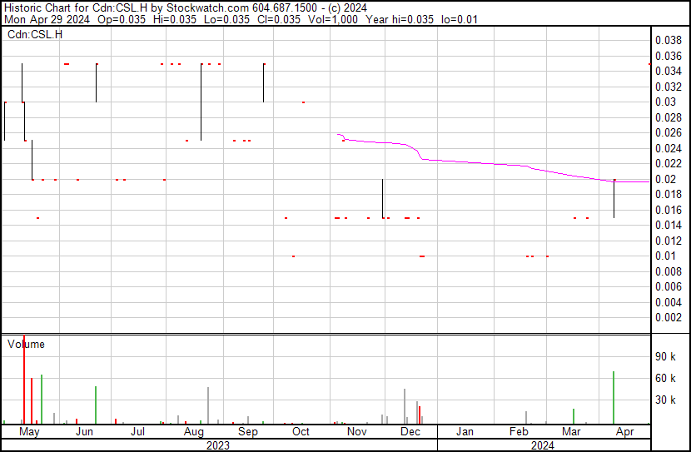Image resolution: width=691 pixels, height=452 pixels.
Task: Click the 0.038 price axis label
Action: coord(668,41)
